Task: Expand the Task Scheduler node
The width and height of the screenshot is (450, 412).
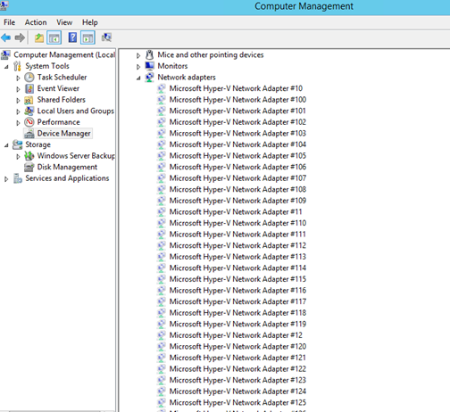Action: point(18,78)
